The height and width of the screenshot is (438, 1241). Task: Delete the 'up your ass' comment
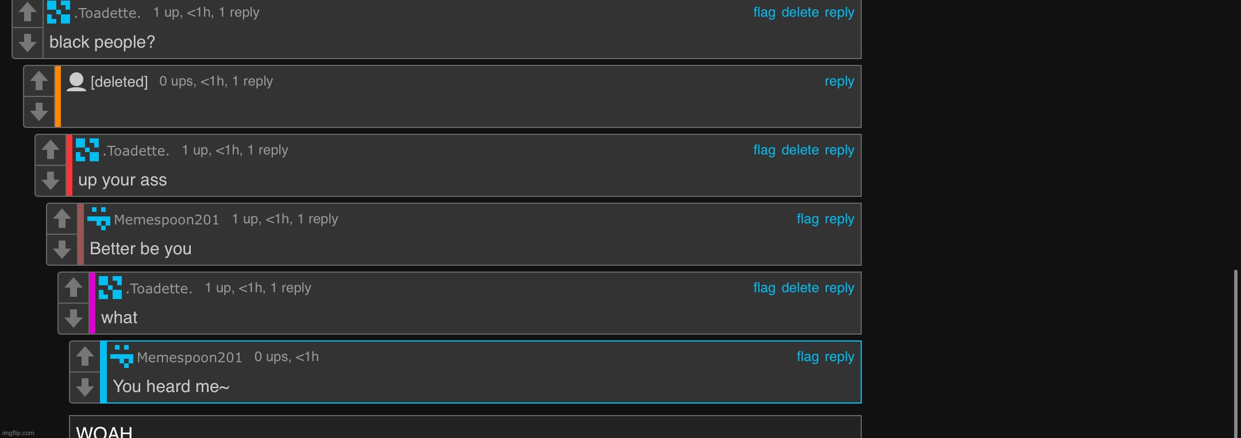pyautogui.click(x=800, y=150)
